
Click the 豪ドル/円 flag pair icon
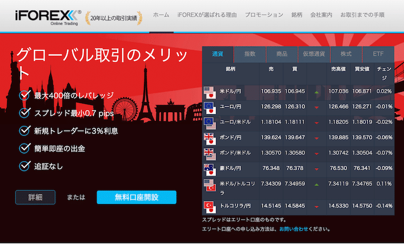[210, 170]
